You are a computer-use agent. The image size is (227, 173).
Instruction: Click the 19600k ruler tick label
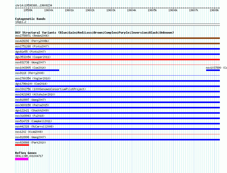point(49,10)
